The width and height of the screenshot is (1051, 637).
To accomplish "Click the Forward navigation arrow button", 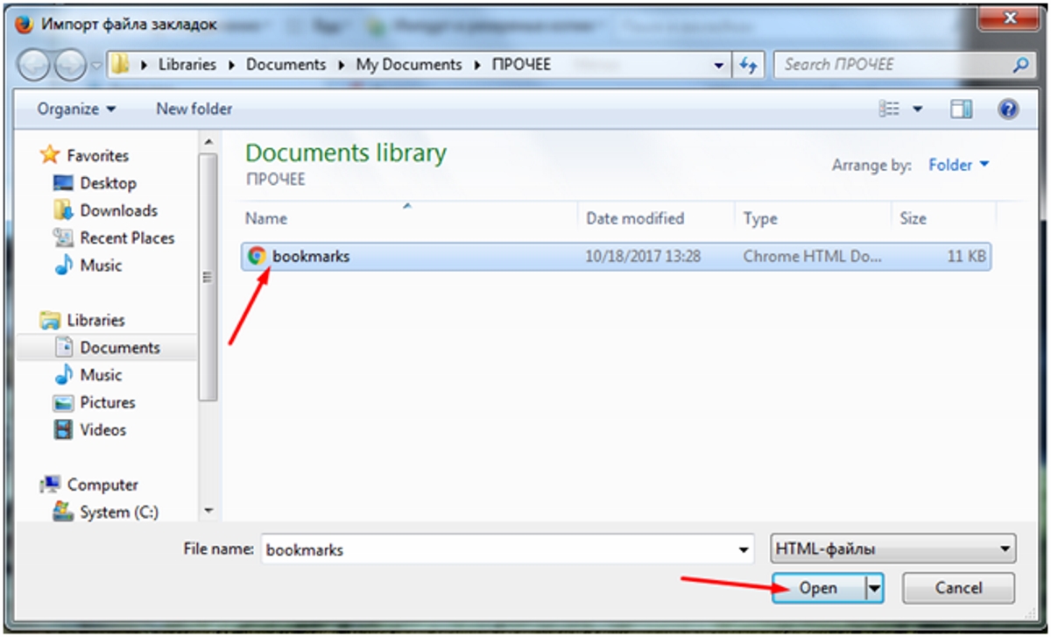I will tap(68, 66).
